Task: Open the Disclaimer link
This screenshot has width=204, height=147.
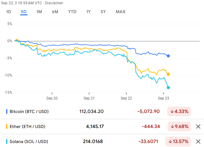Action: [55, 3]
